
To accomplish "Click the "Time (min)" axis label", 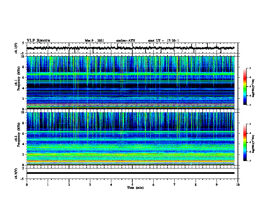I will [x=135, y=188].
